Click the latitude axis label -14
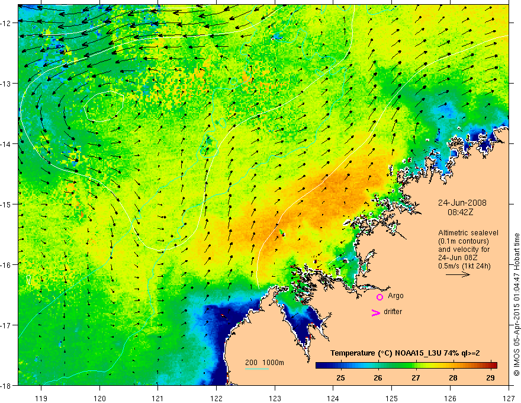 click(7, 144)
